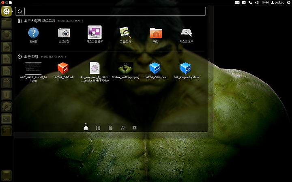Screen dimensions: 292x182
Task: Open System Settings in the launcher
Action: tap(6, 107)
